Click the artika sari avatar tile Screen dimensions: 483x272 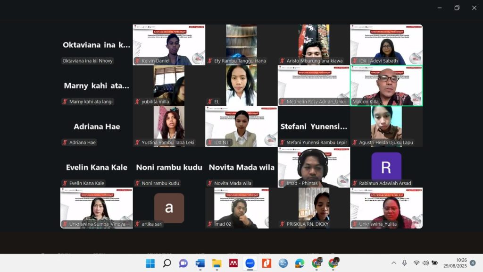169,208
